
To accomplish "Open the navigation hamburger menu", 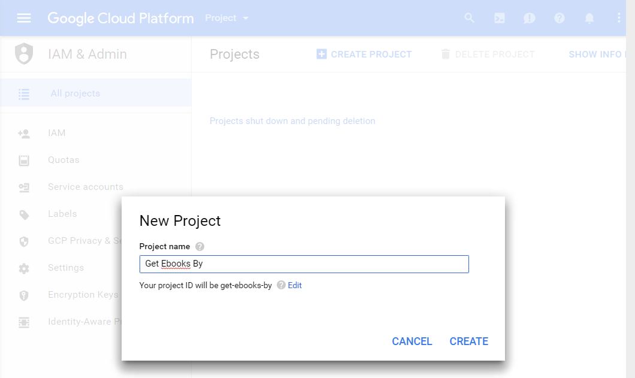I will click(x=24, y=17).
